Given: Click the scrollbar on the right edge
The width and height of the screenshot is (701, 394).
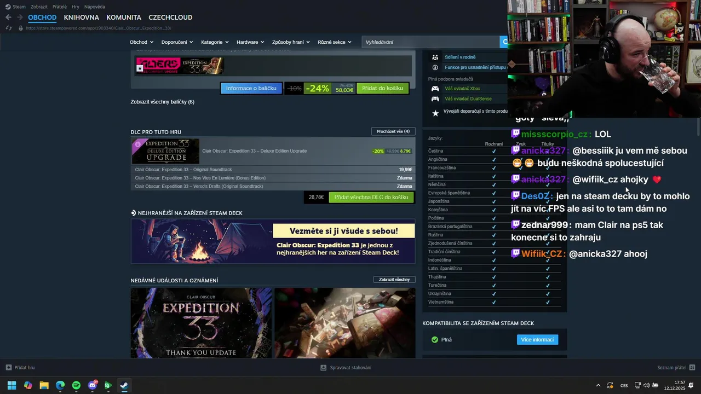Looking at the screenshot, I should click(698, 127).
